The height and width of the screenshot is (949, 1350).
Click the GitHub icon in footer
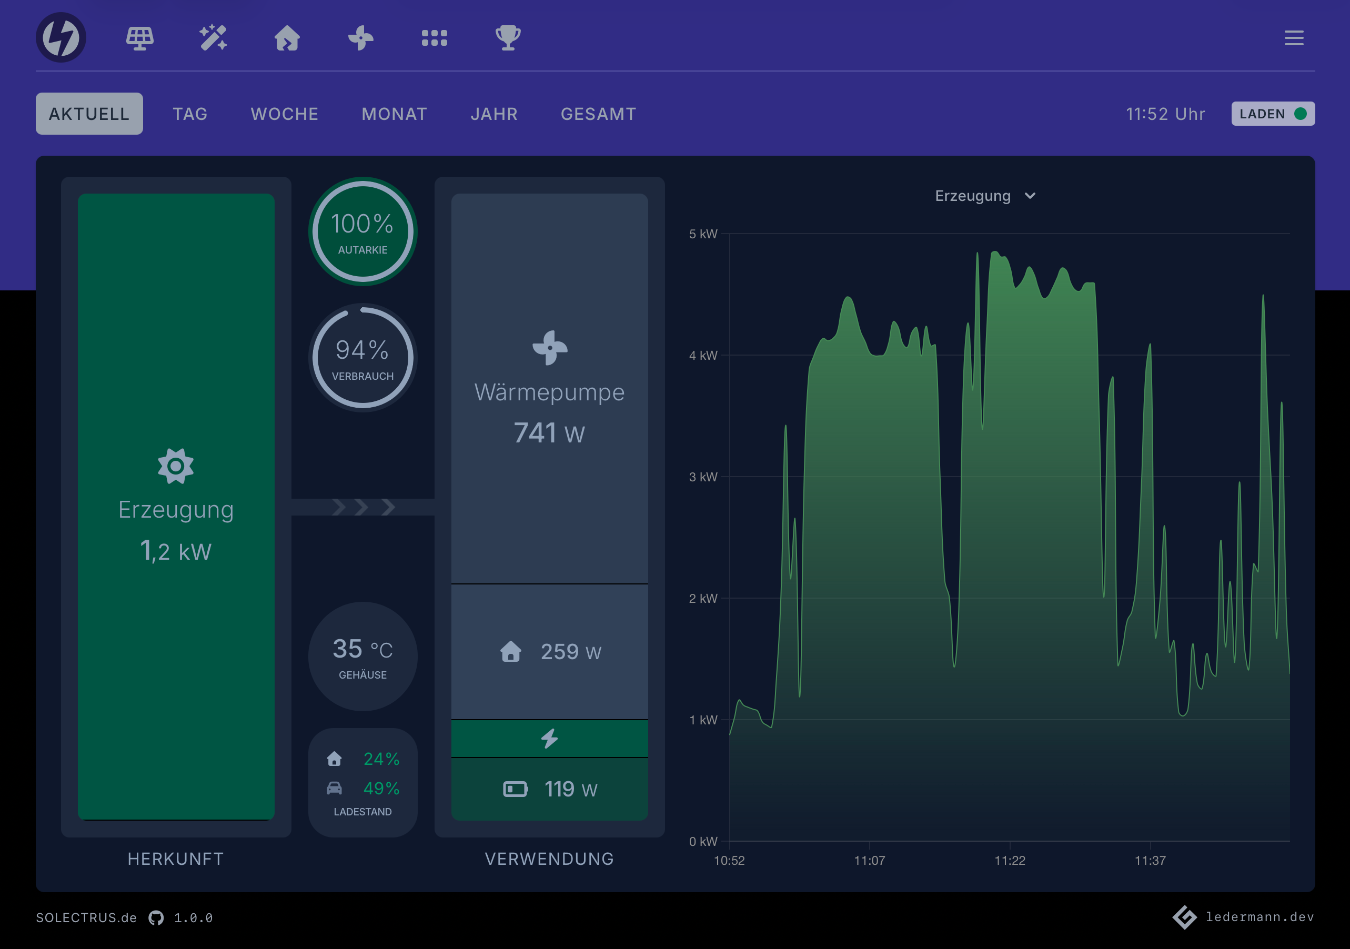coord(155,917)
